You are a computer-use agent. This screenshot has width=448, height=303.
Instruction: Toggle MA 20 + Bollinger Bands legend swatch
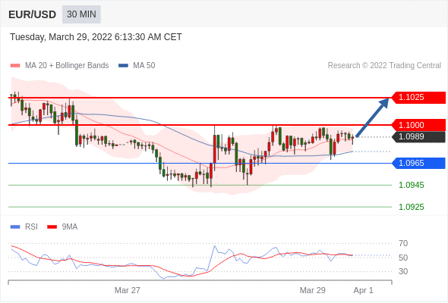coord(15,66)
